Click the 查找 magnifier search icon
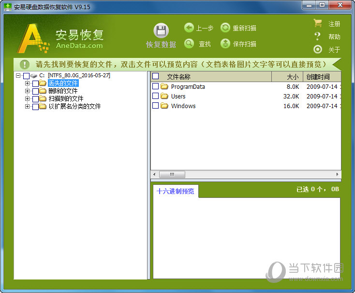 pos(189,44)
